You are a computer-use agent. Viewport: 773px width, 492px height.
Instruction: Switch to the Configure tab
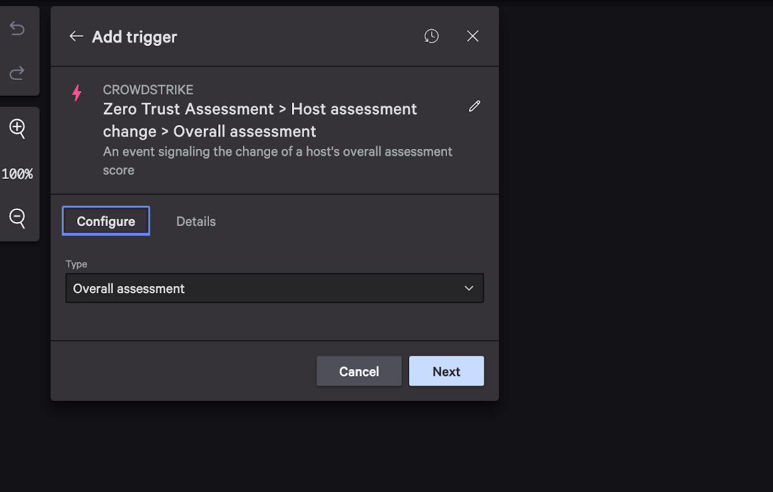[x=106, y=221]
